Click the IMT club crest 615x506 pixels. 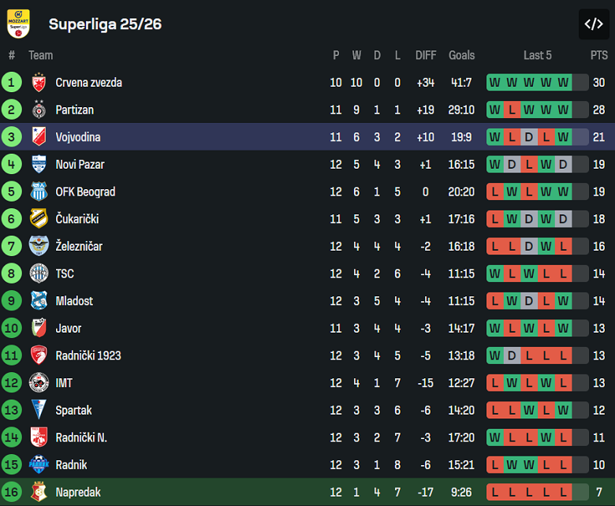click(x=39, y=383)
